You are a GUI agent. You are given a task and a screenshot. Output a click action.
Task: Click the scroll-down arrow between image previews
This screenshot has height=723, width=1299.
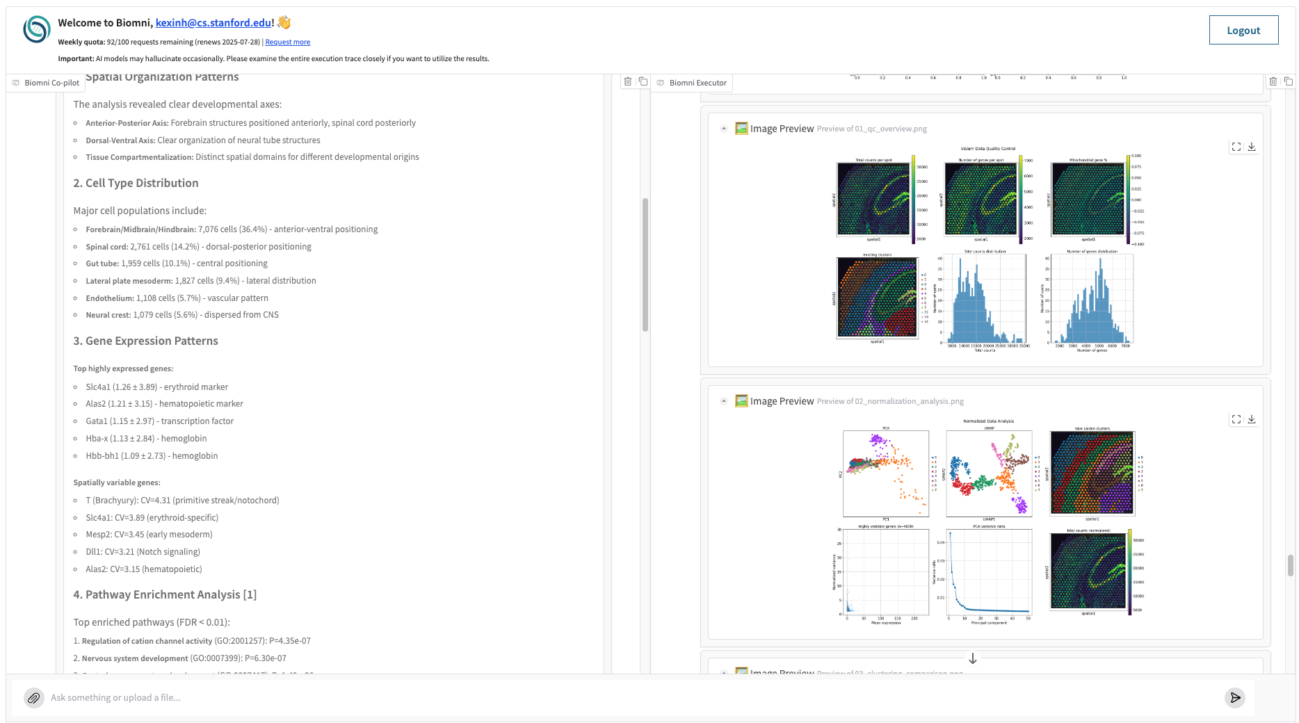(973, 658)
